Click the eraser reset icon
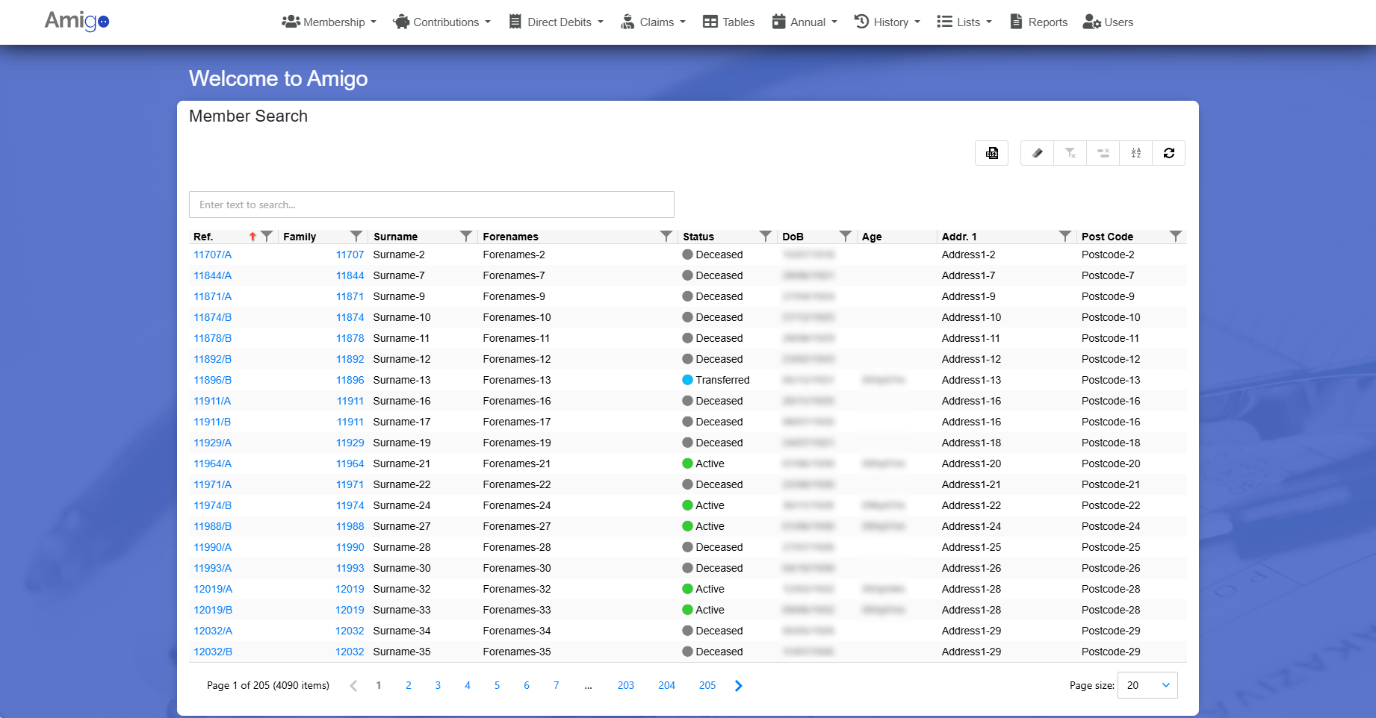1376x718 pixels. pyautogui.click(x=1037, y=153)
